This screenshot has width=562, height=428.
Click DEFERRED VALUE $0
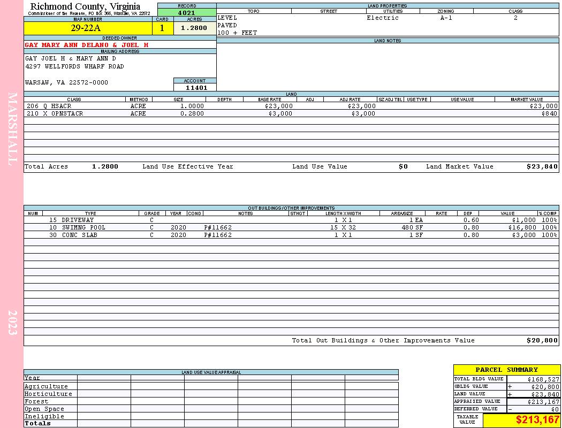click(555, 409)
